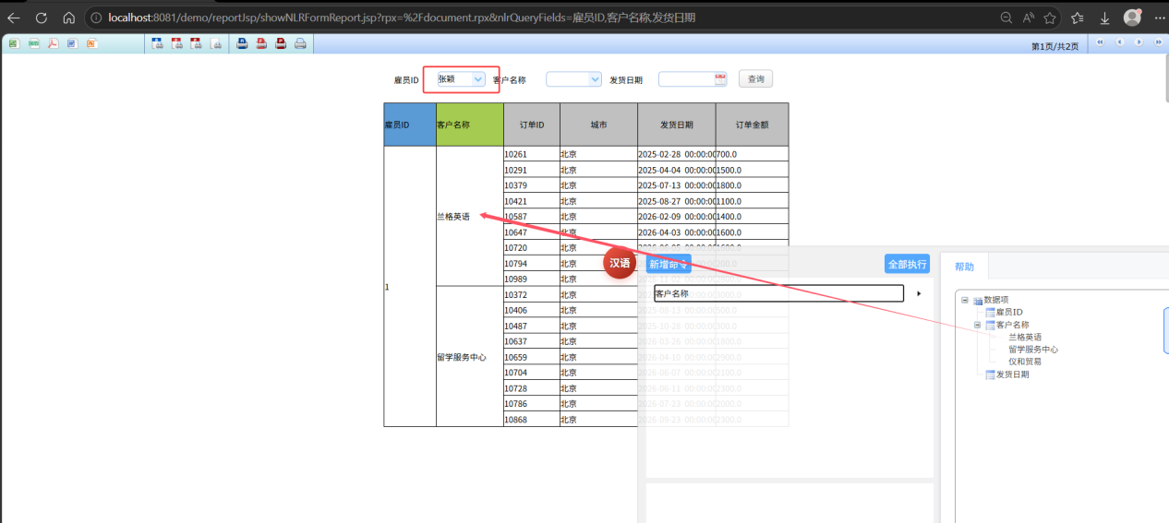Viewport: 1169px width, 523px height.
Task: Click the 全部执行 button
Action: point(907,264)
